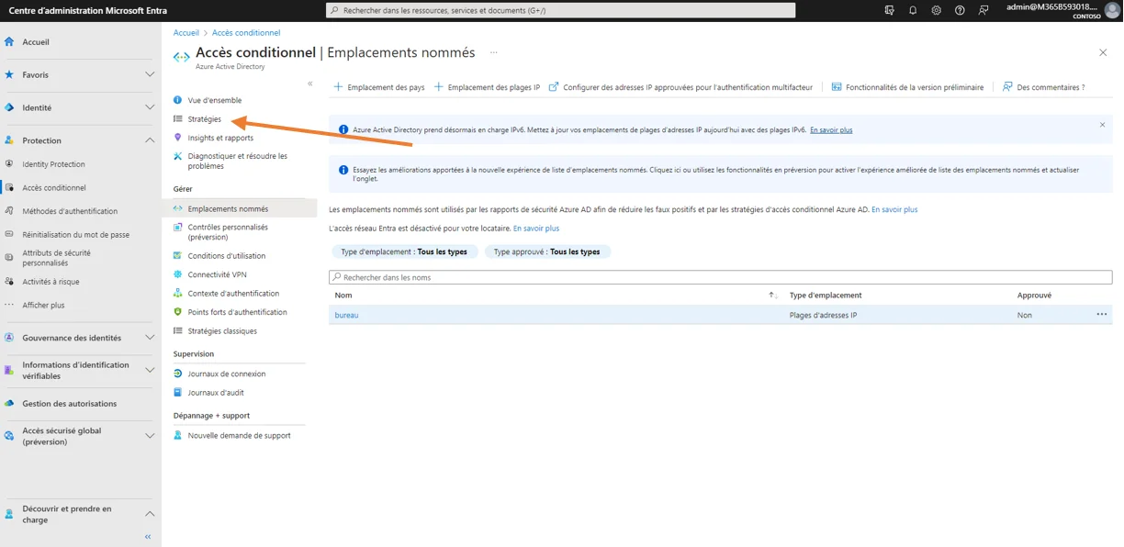Collapse the blade menu with double chevron

click(310, 84)
